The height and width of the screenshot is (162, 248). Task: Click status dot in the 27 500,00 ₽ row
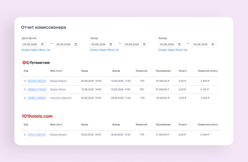click(25, 90)
